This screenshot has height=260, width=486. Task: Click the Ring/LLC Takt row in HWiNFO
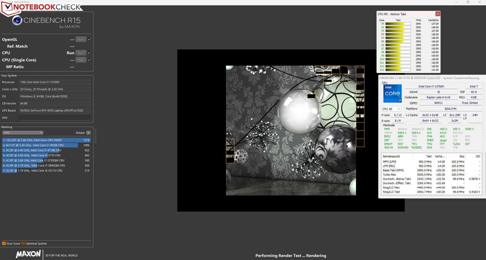coord(431,192)
